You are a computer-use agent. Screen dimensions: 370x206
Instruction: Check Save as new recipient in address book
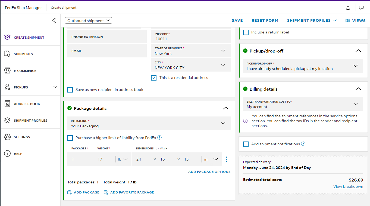pyautogui.click(x=70, y=90)
